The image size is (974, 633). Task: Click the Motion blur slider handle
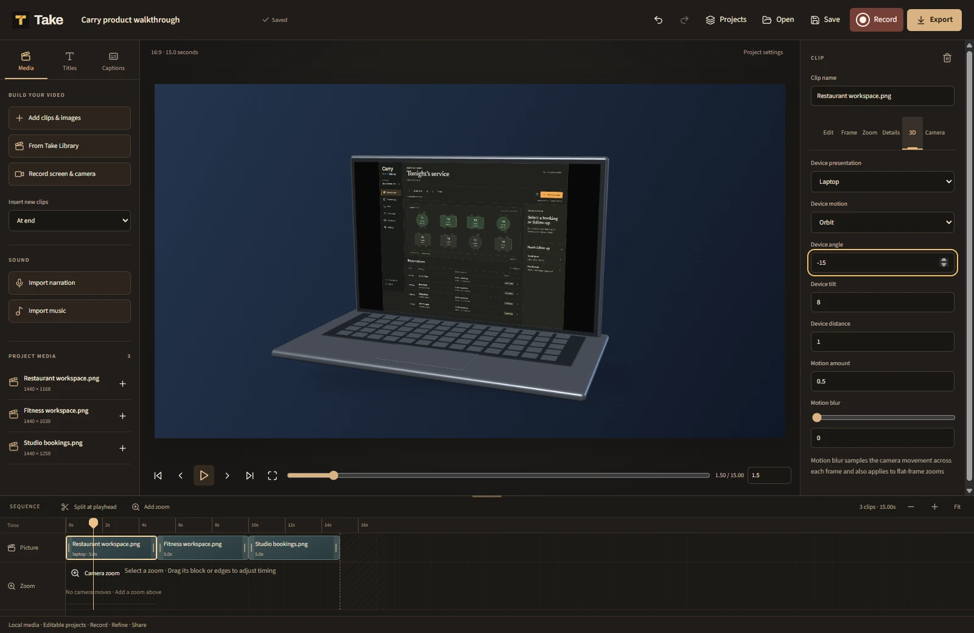click(817, 418)
